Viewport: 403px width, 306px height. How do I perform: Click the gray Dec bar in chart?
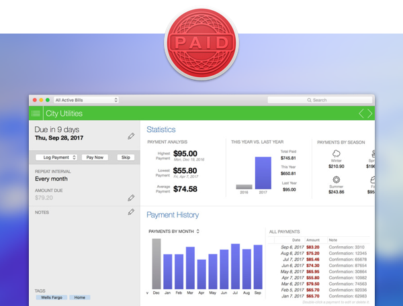(156, 264)
